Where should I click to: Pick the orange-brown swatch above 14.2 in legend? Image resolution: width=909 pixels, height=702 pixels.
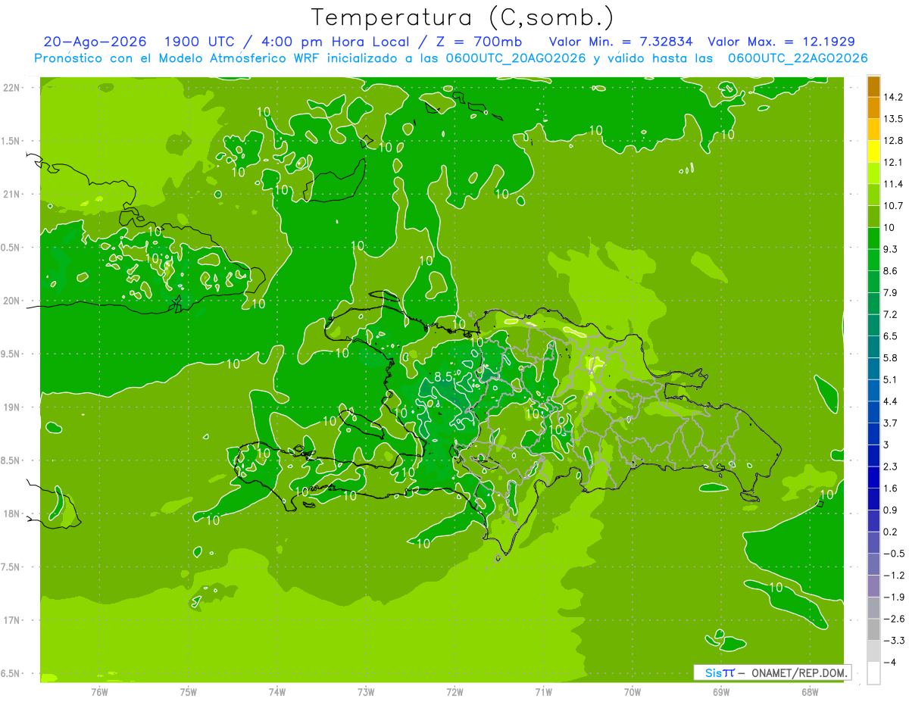[x=873, y=86]
